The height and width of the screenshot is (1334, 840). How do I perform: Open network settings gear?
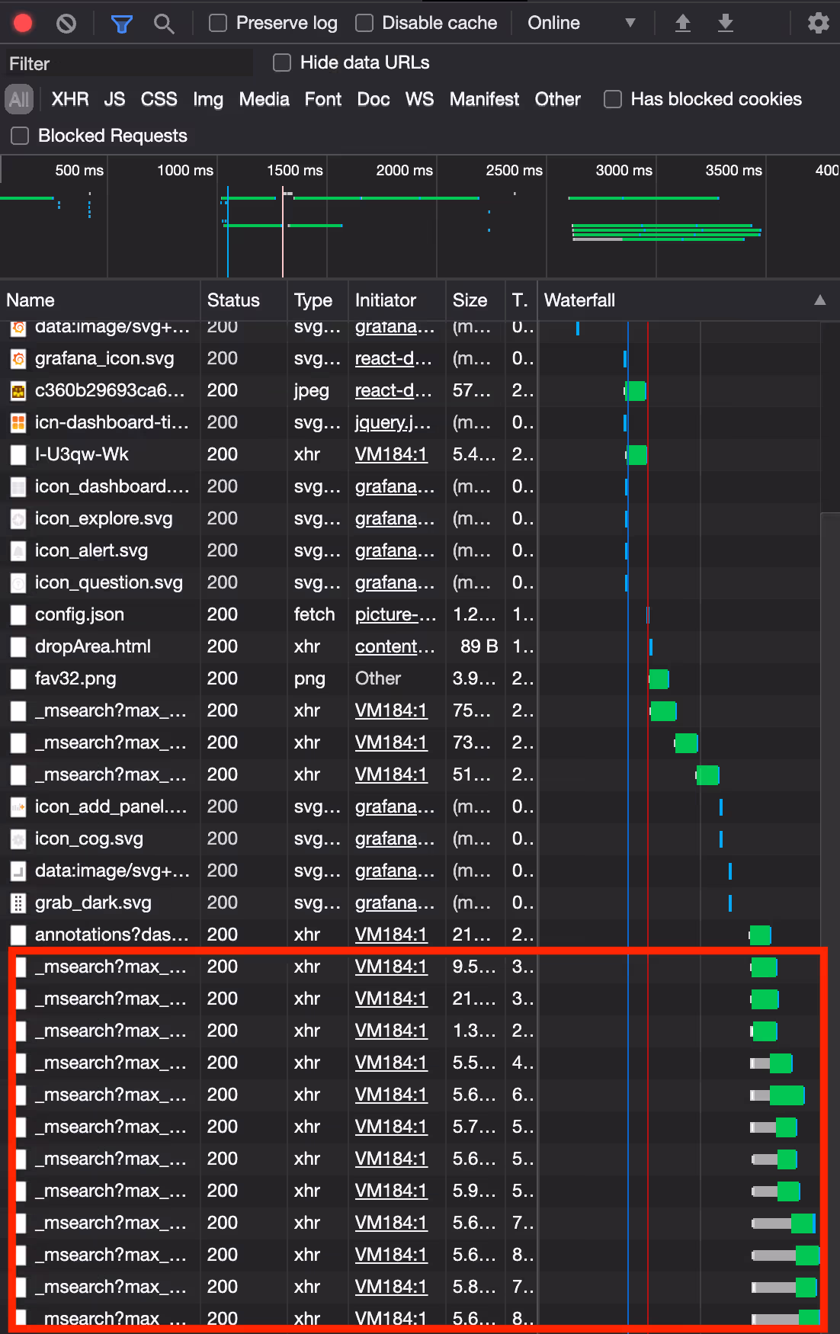818,24
